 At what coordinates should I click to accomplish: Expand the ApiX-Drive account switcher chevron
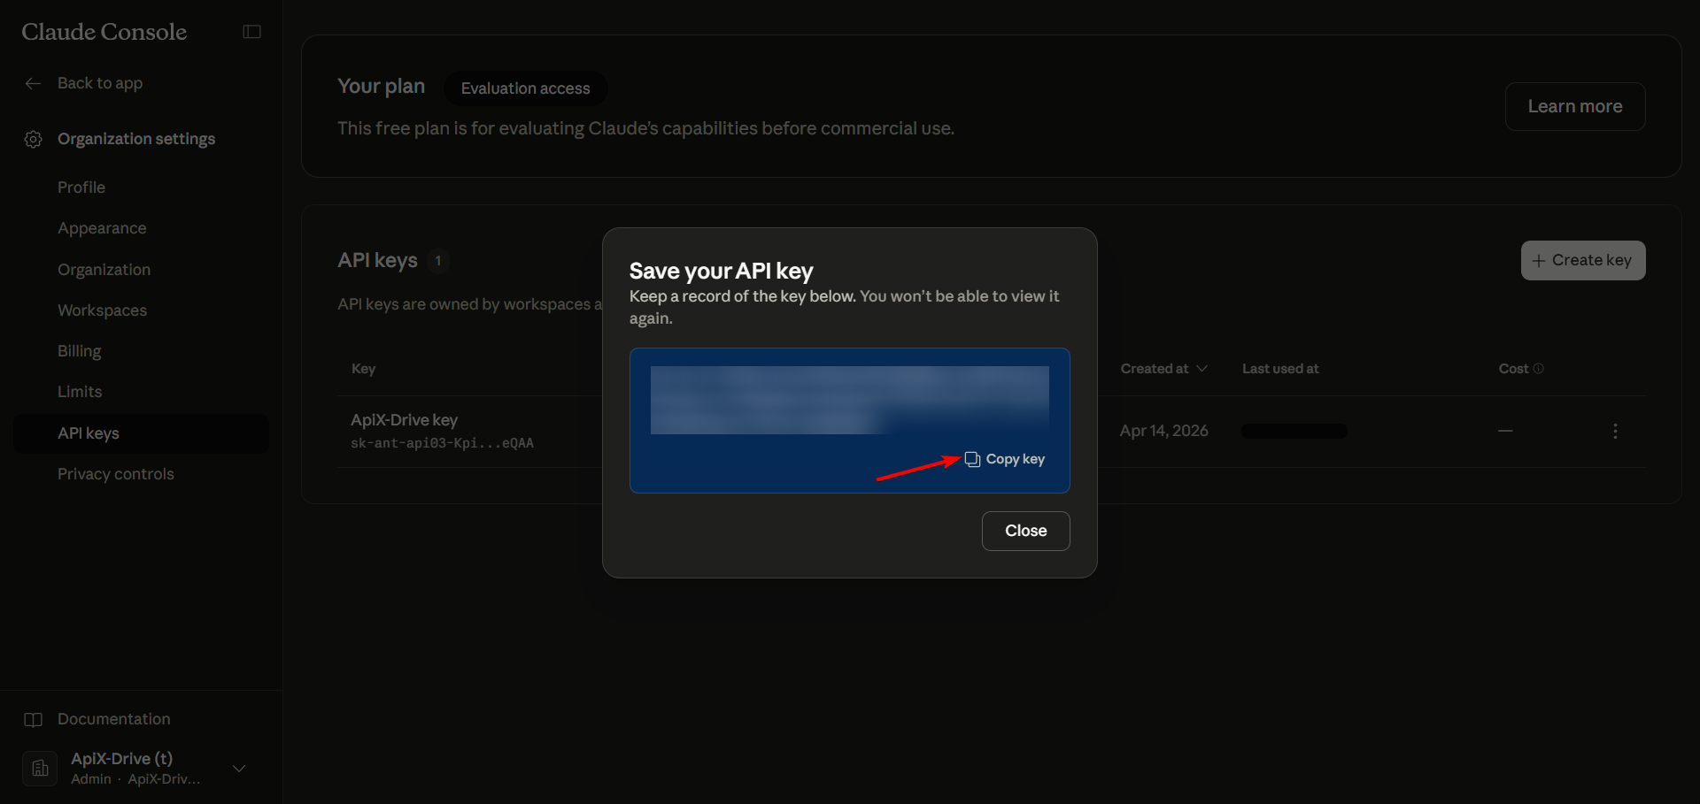click(x=239, y=768)
